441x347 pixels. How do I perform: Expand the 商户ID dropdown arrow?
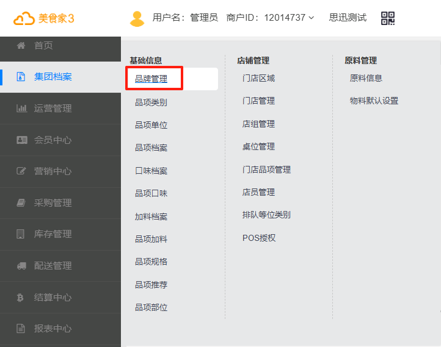click(x=312, y=18)
